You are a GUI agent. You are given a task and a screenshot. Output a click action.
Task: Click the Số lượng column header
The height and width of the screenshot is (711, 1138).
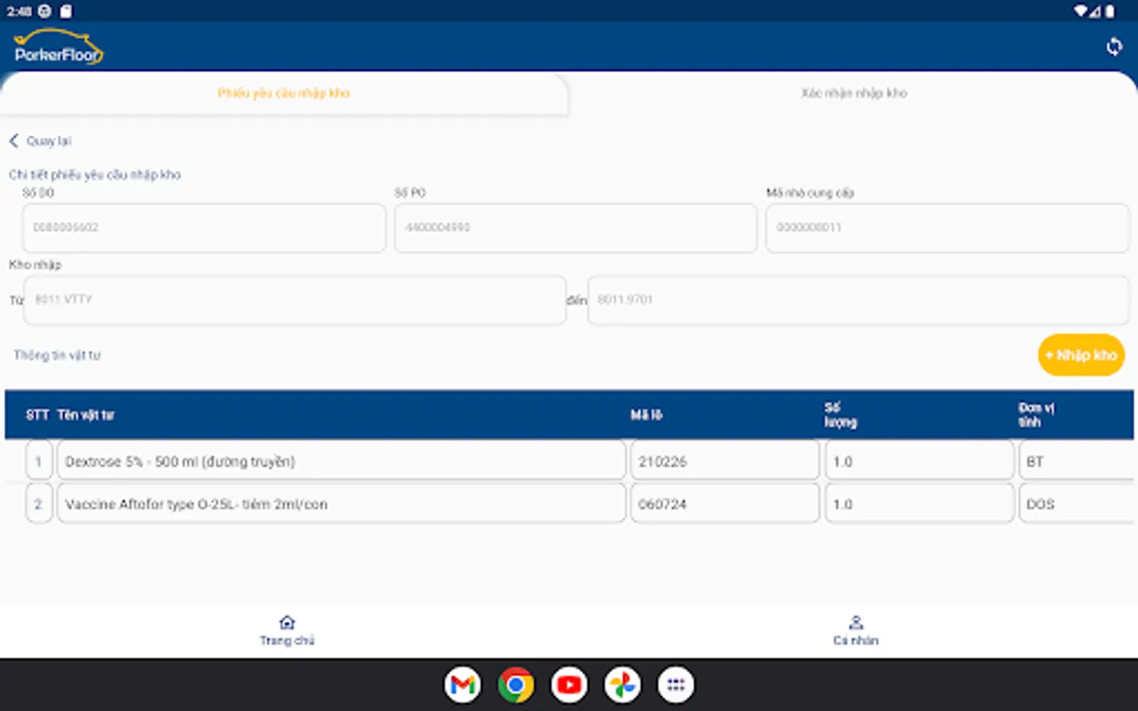coord(841,415)
